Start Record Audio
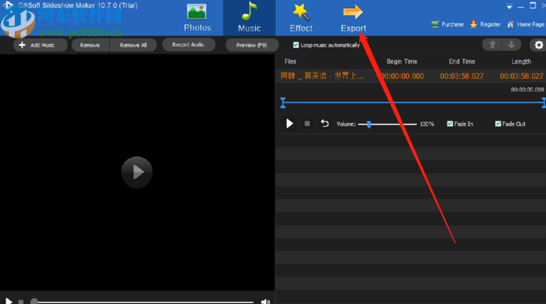The width and height of the screenshot is (546, 304). [x=189, y=45]
